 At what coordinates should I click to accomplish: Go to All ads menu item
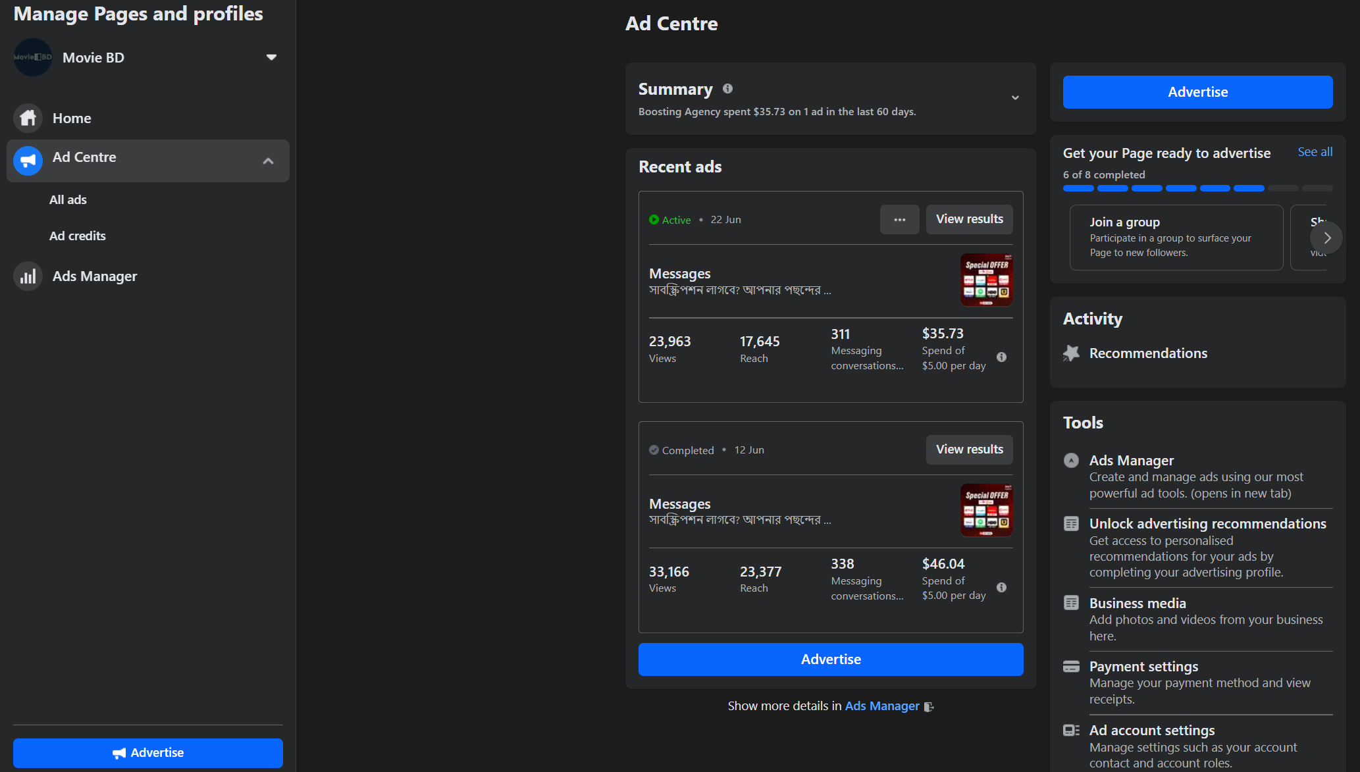point(68,200)
